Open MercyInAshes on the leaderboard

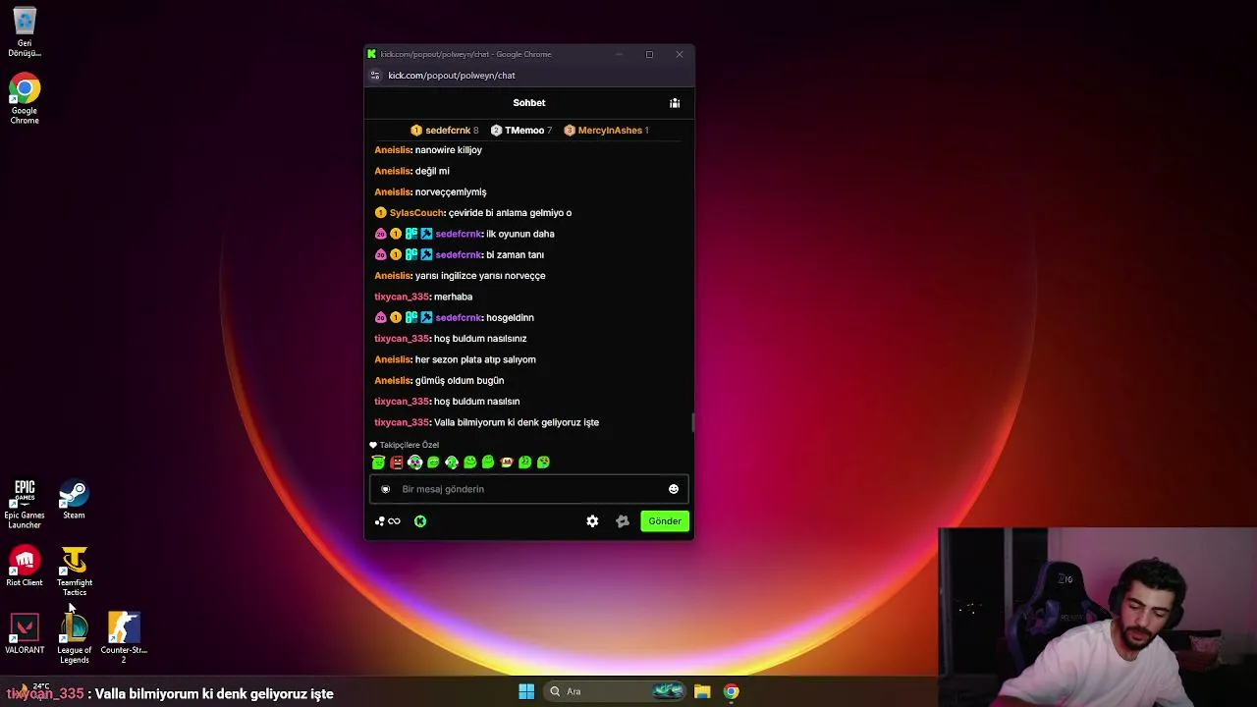(x=606, y=131)
